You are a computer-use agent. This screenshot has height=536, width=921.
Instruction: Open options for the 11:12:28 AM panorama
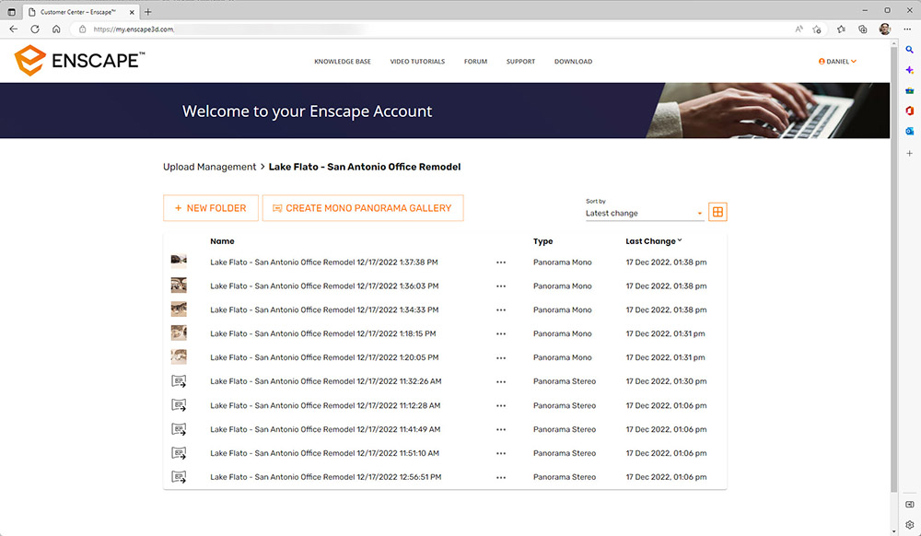500,405
